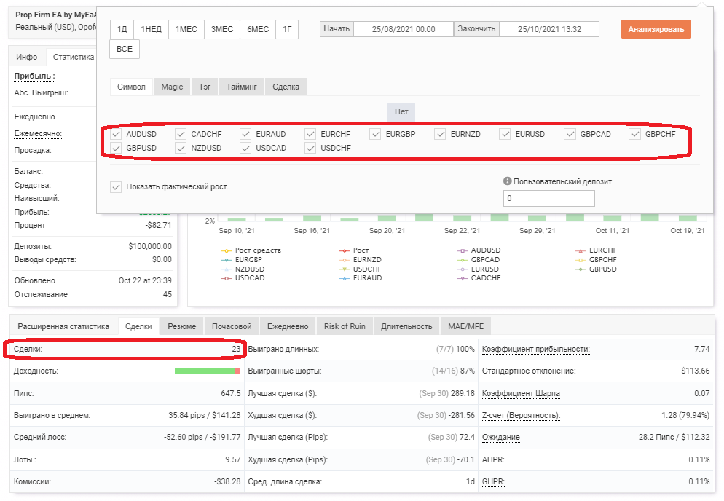Viewport: 724px width, 501px height.
Task: Click the Начать start date field
Action: pos(404,29)
